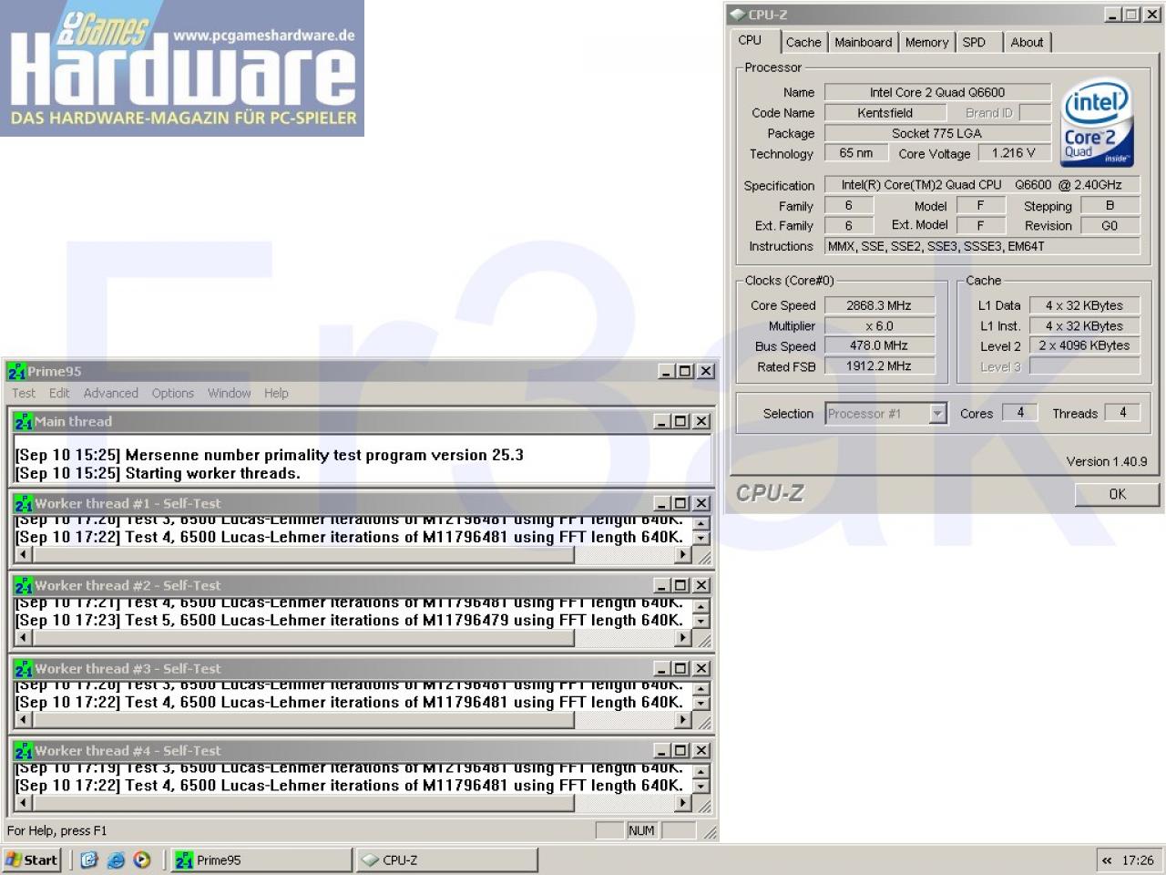Click the Core Speed value "2868.3 MHz"
Viewport: 1166px width, 875px height.
[879, 305]
